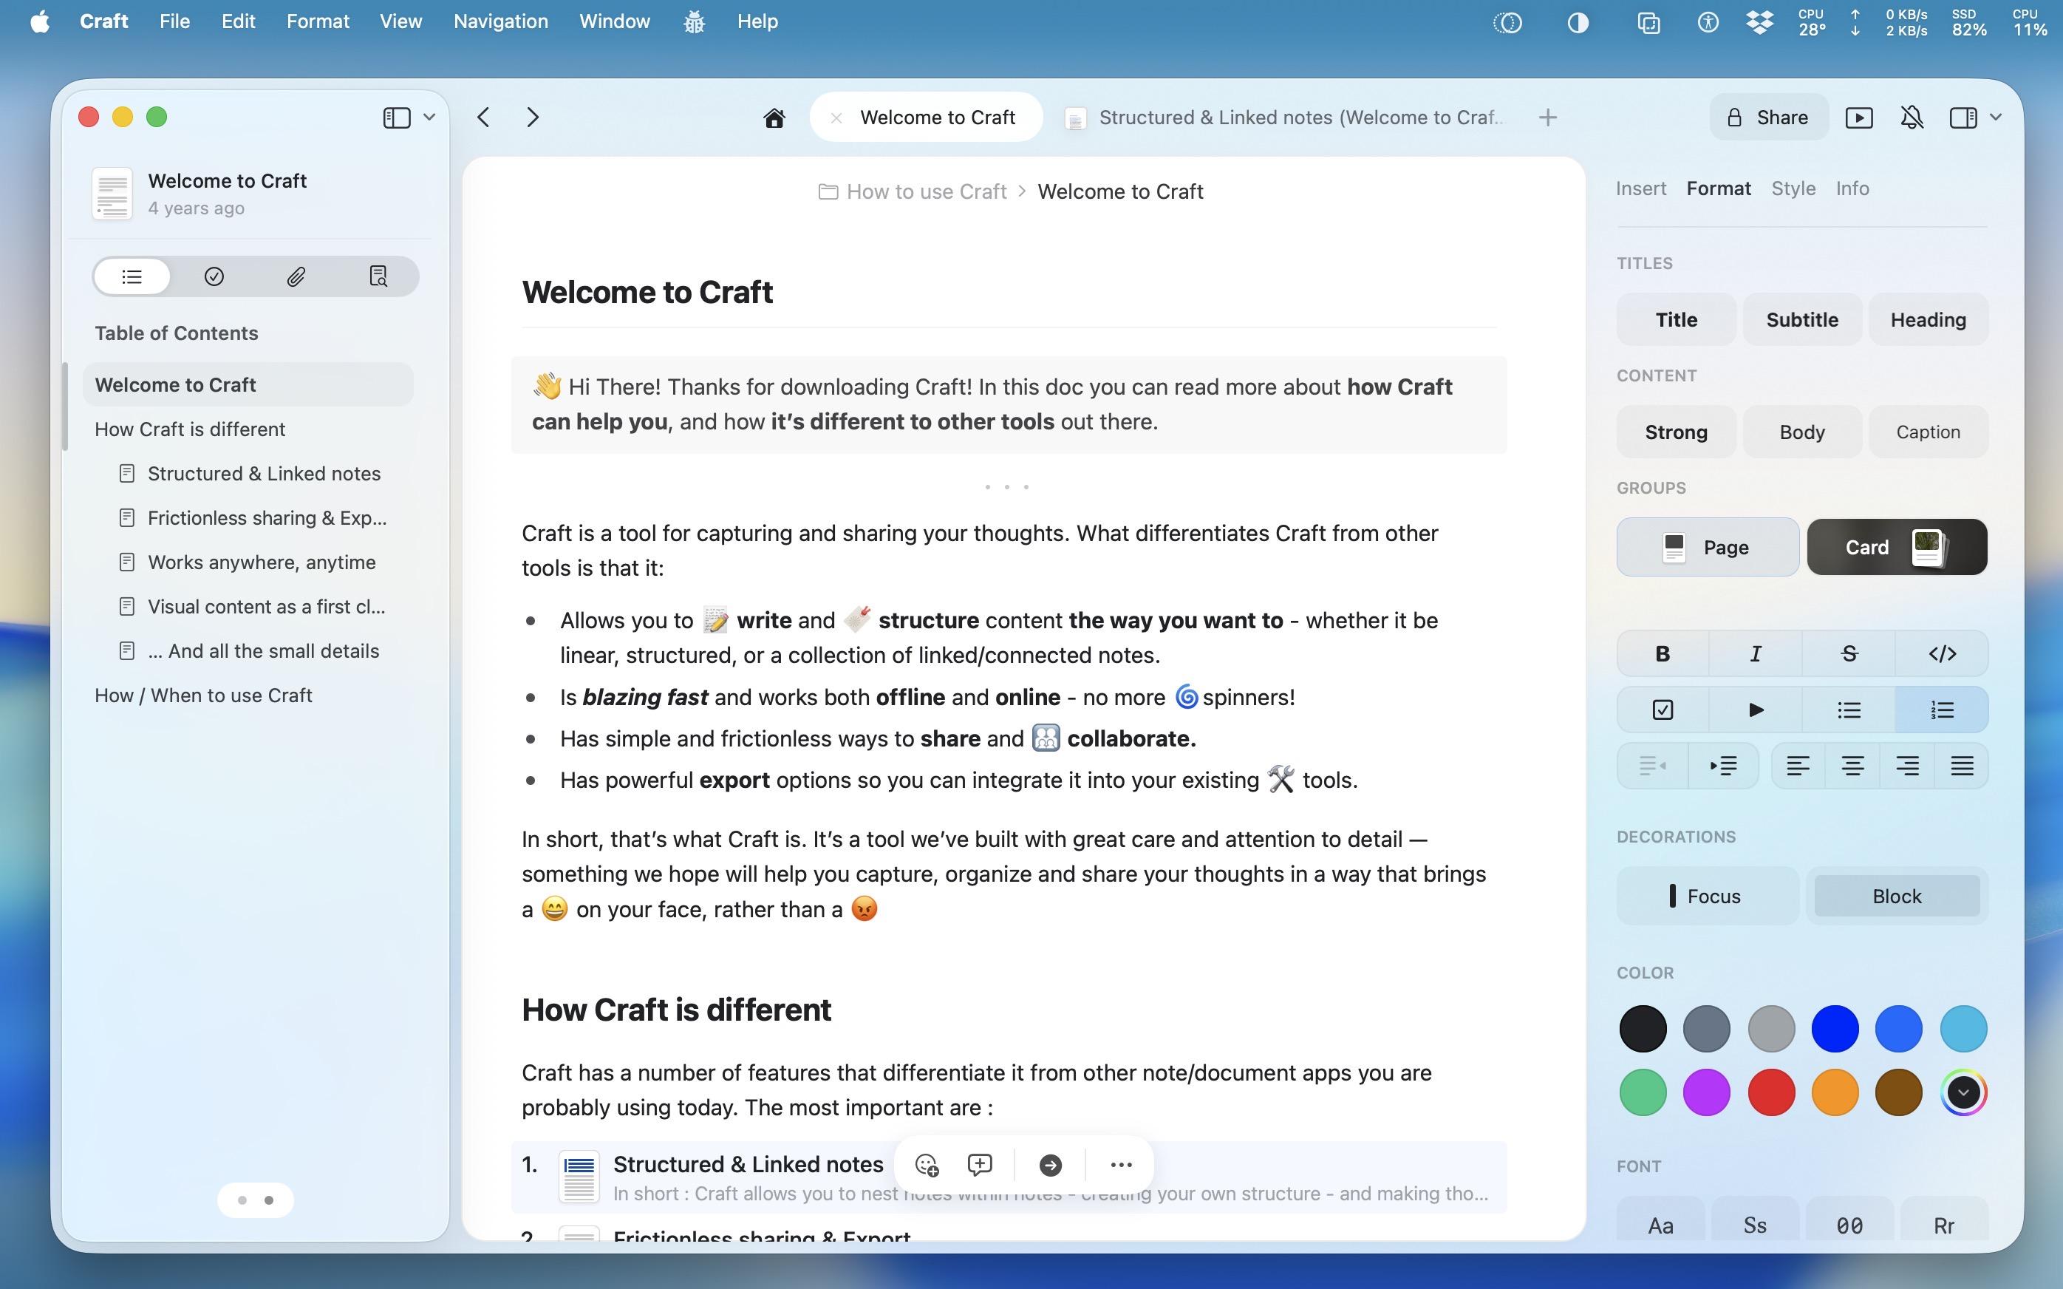
Task: Go forward with the right arrow
Action: (x=533, y=118)
